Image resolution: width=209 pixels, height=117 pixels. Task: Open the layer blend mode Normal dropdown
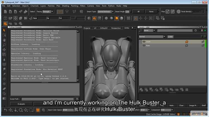152,37
